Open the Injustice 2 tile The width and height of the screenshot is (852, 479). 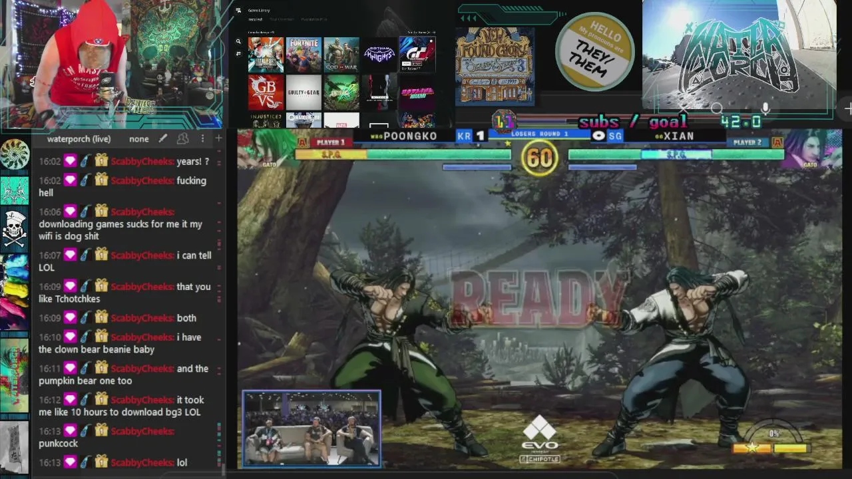(266, 120)
